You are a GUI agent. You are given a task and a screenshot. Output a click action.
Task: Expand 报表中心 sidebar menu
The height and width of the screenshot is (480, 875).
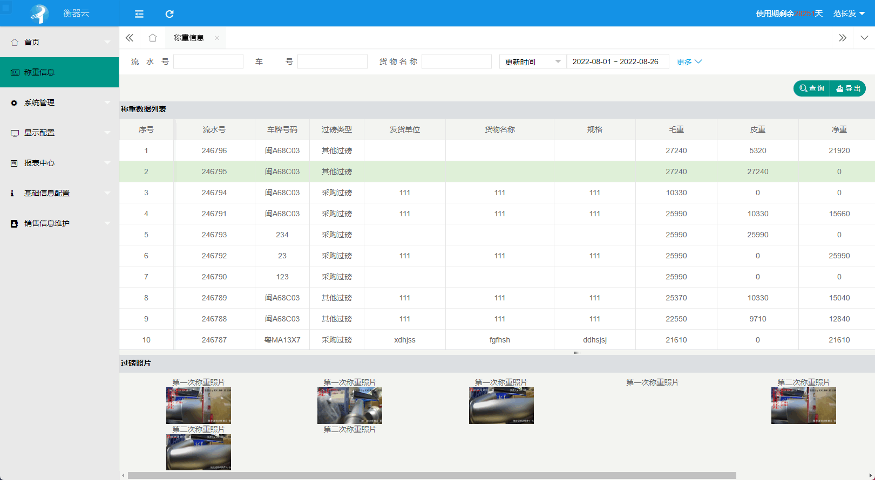tap(59, 163)
